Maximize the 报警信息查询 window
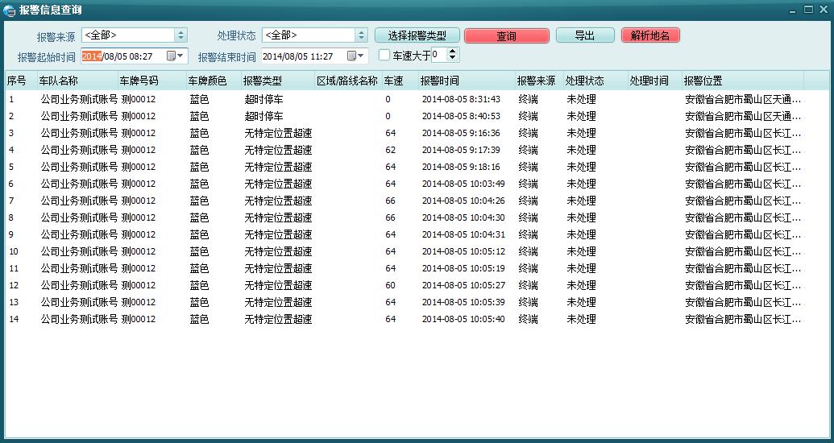The image size is (834, 443). (x=807, y=10)
